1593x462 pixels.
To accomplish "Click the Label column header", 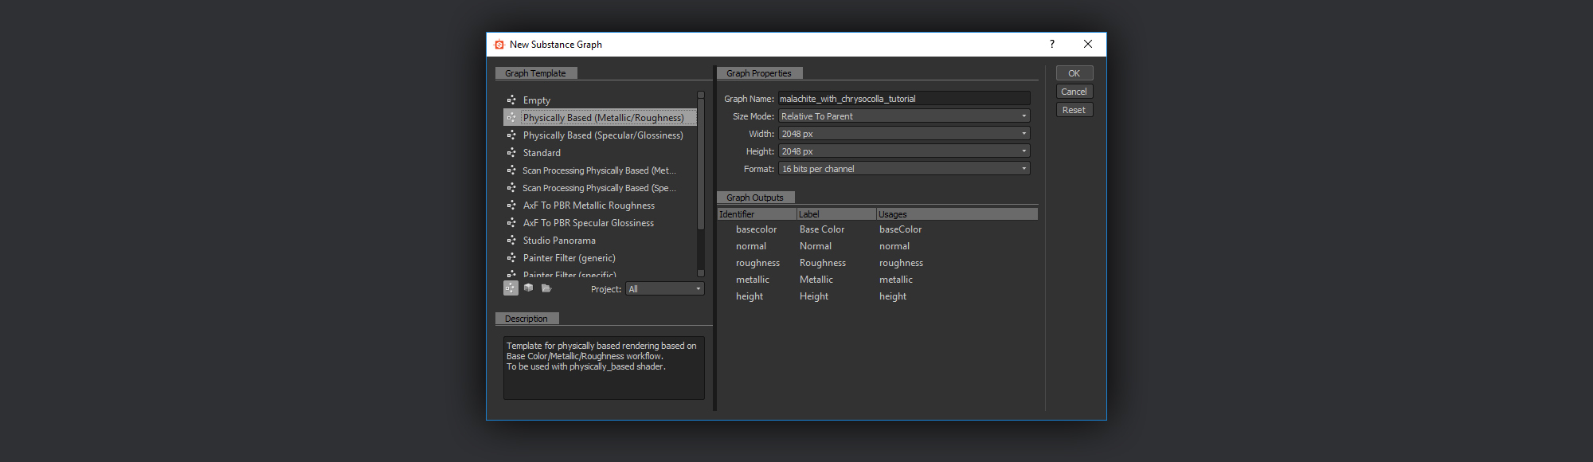I will click(836, 214).
